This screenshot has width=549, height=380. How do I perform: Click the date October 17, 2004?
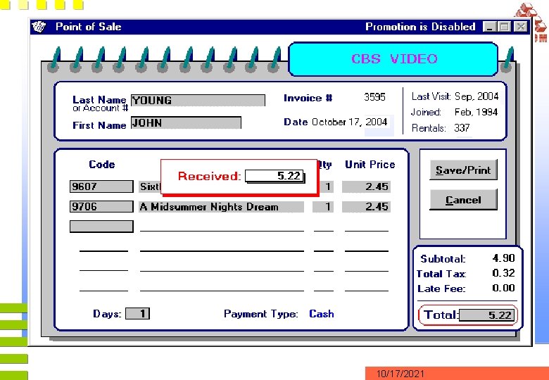point(349,122)
